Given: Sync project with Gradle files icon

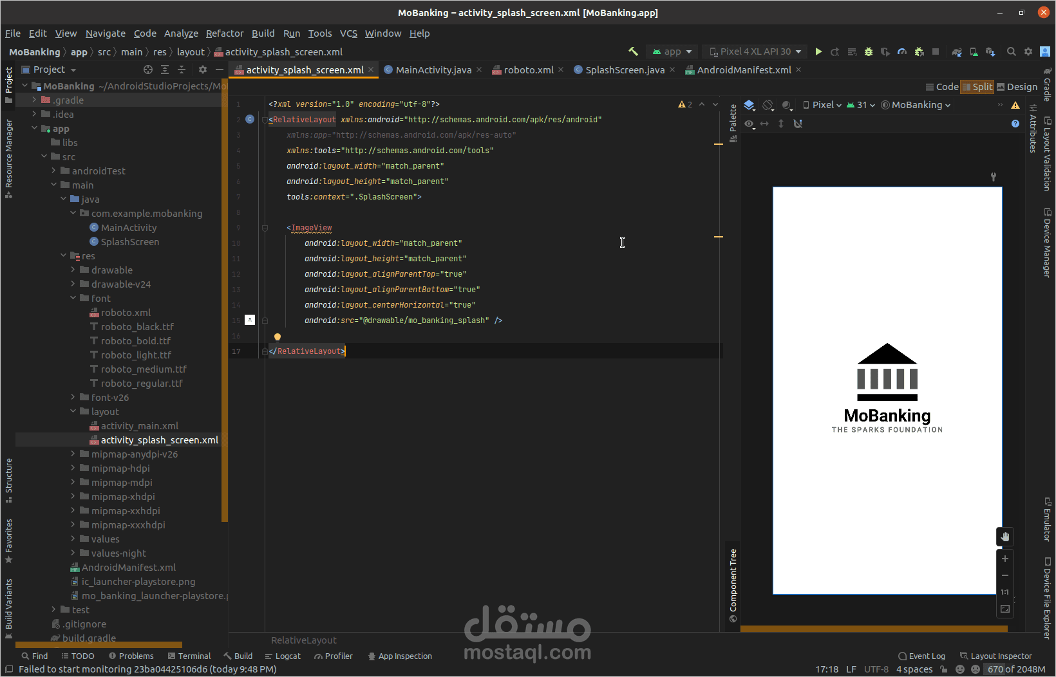Looking at the screenshot, I should click(x=957, y=51).
